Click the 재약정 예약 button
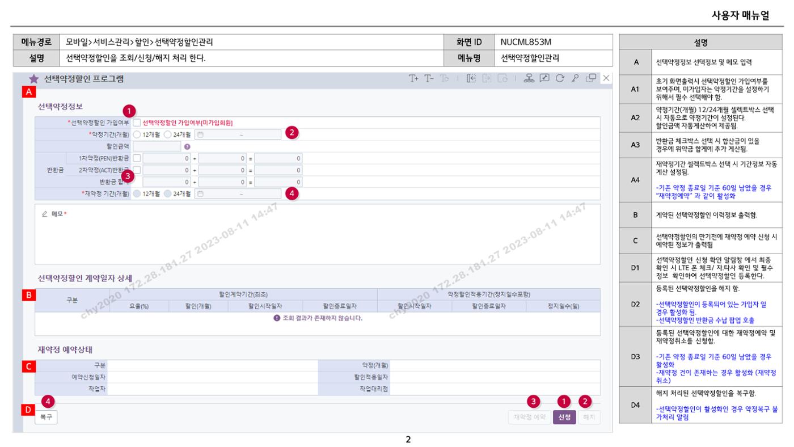The height and width of the screenshot is (447, 794). point(529,417)
